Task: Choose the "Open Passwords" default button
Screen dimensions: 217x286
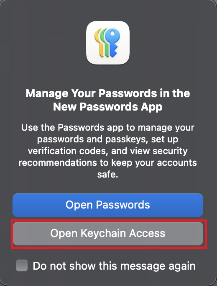Action: click(108, 205)
